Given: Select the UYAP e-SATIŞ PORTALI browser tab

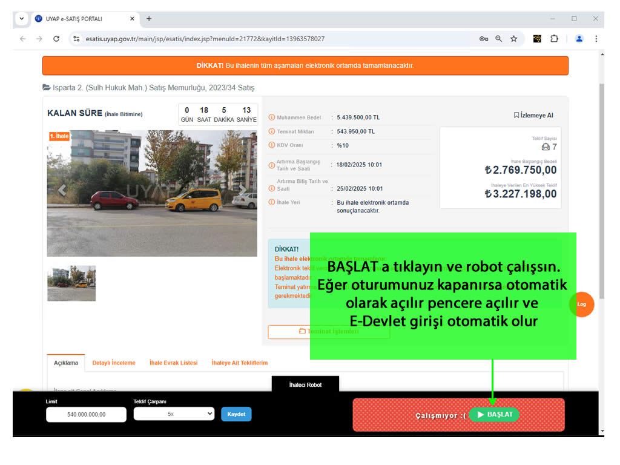Looking at the screenshot, I should tap(85, 19).
